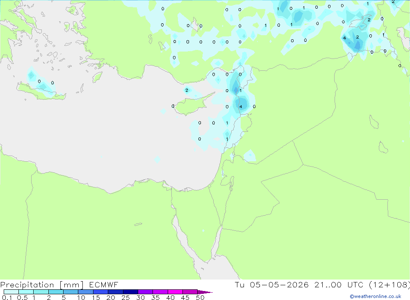Screen dimensions: 410x300
Task: Click the '0.1' legend scale label
Action: pos(7,298)
